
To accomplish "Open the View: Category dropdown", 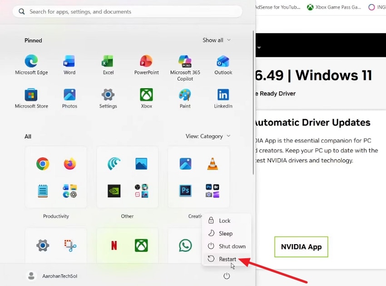I will [x=208, y=136].
